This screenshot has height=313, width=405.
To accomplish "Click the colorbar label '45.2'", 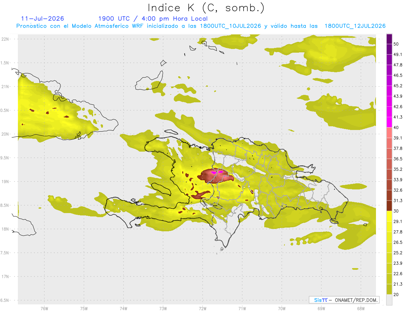I will (x=398, y=86).
